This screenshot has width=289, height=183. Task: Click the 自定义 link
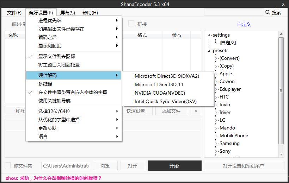(244, 24)
